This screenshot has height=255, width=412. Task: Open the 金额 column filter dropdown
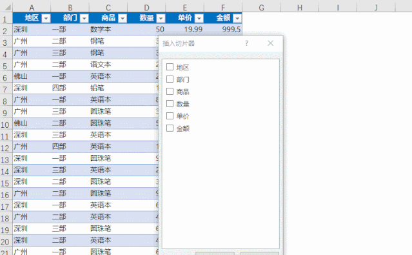click(237, 18)
